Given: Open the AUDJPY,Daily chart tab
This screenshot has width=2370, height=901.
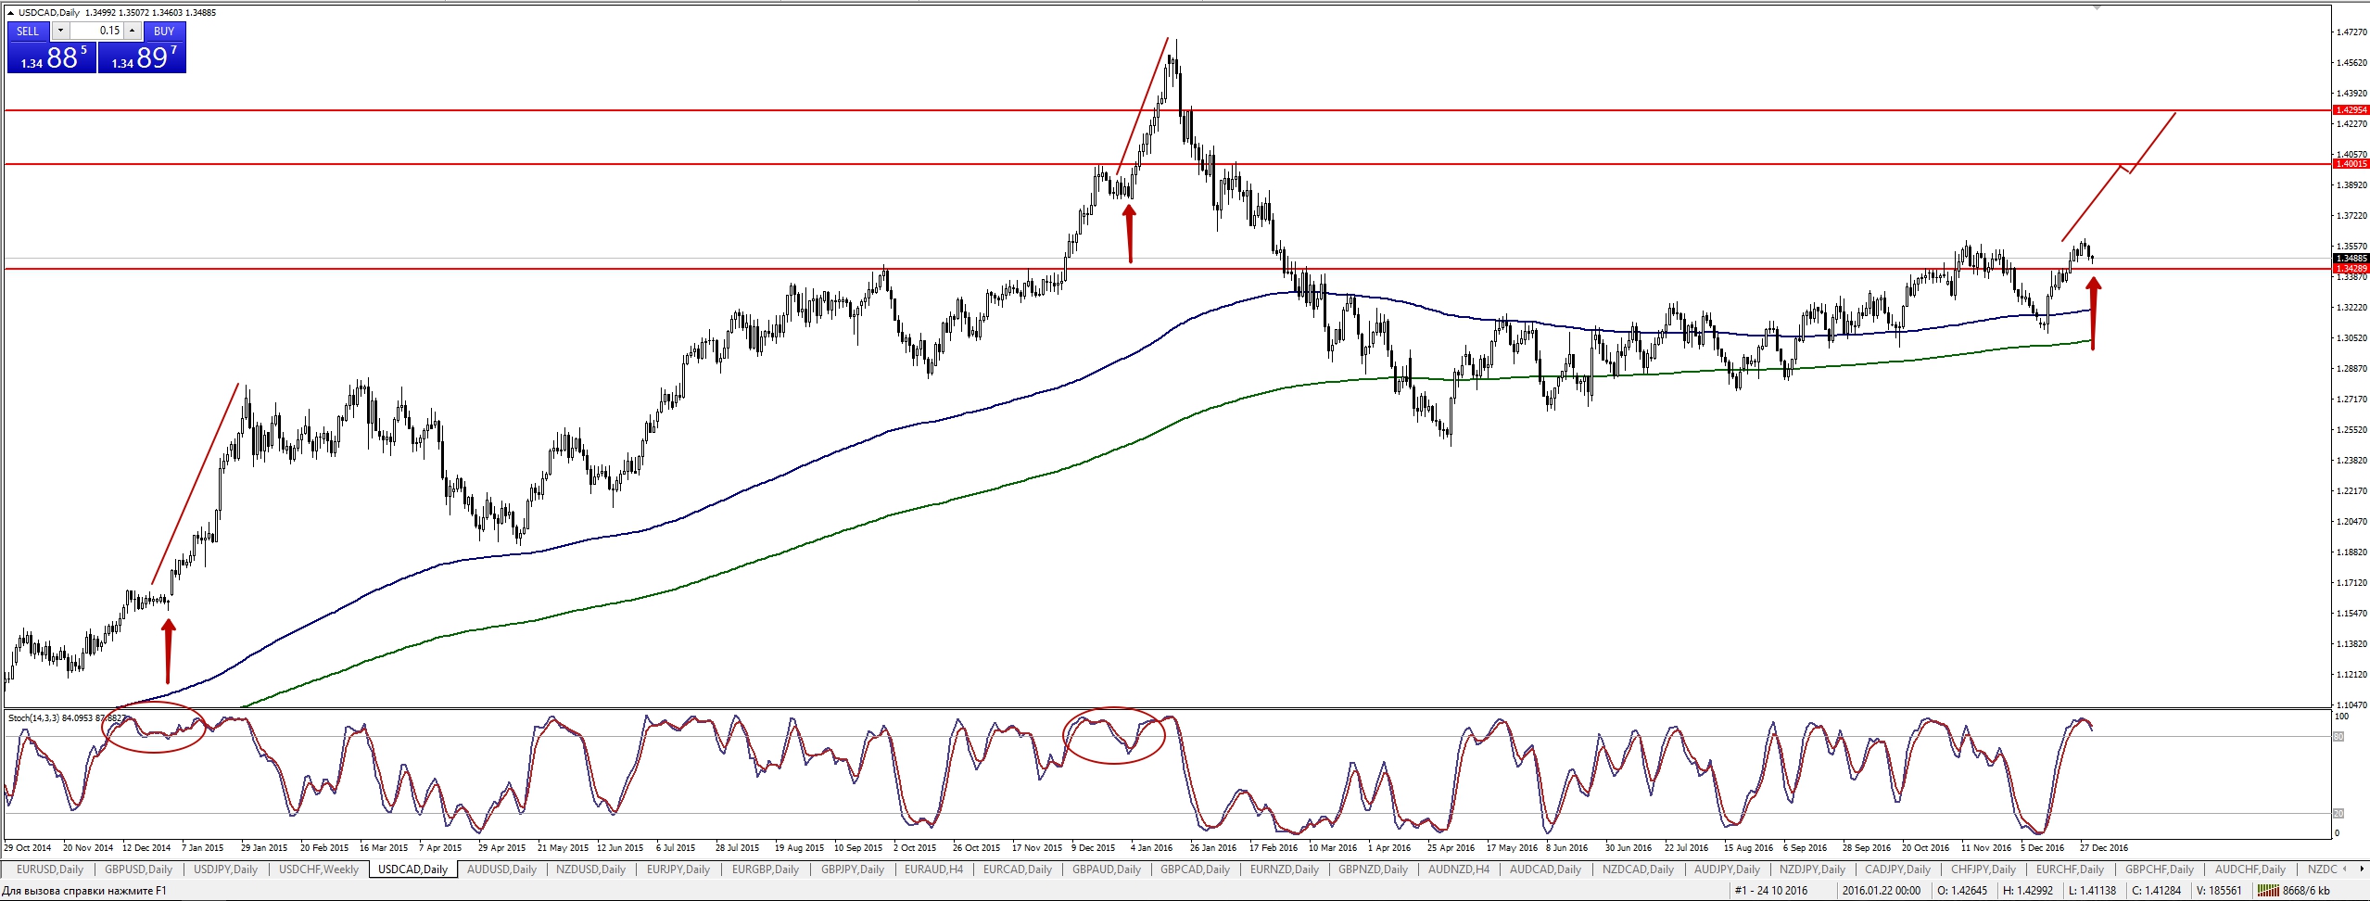Looking at the screenshot, I should (x=1727, y=869).
